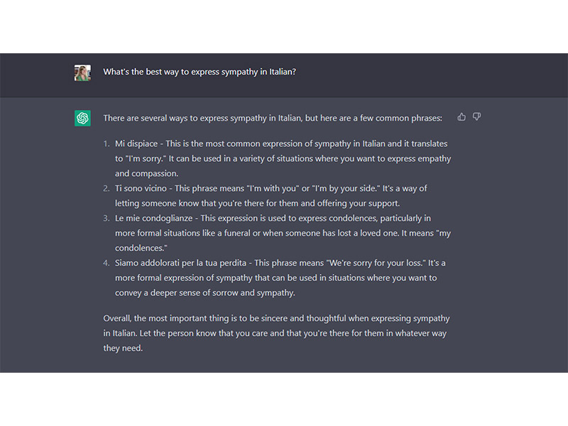Click the last line 'they need.'

[123, 348]
